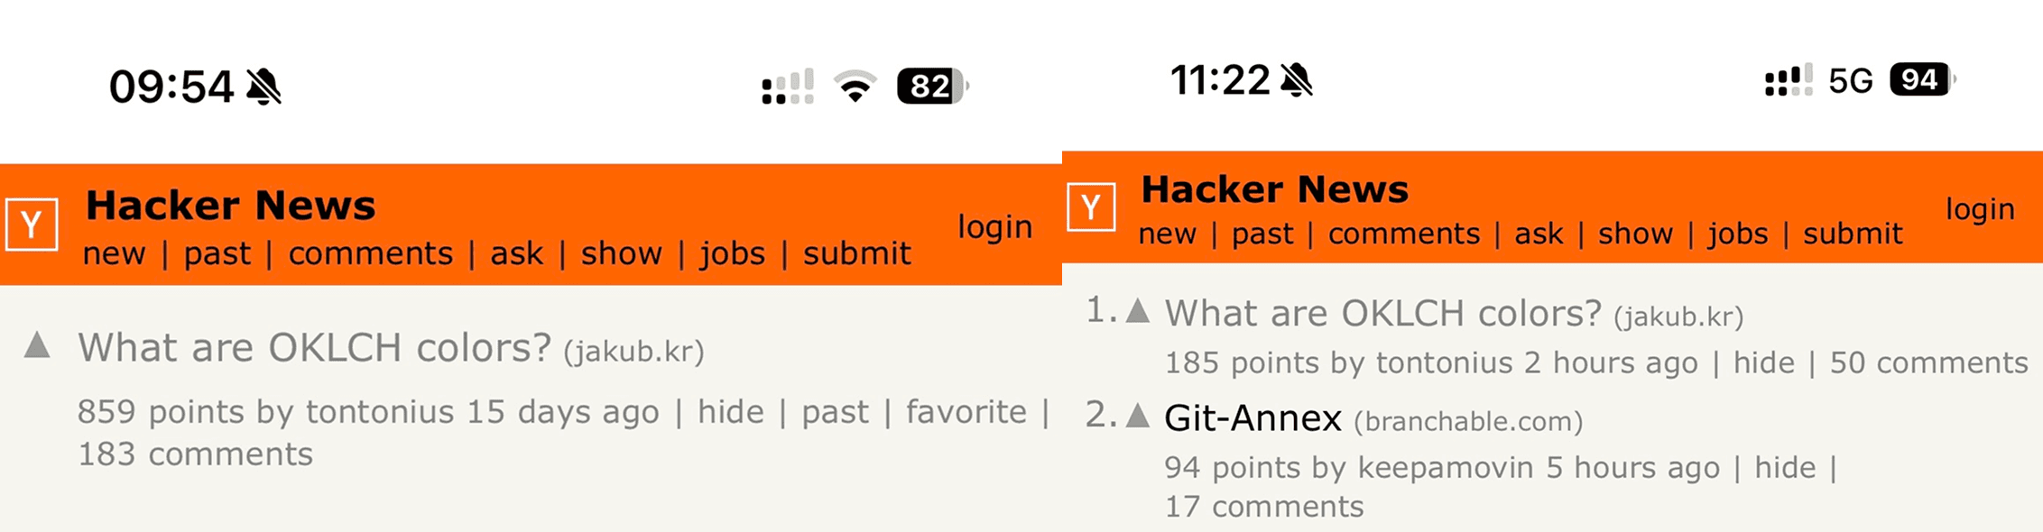
Task: Click the '15 days ago' timestamp
Action: pyautogui.click(x=562, y=412)
